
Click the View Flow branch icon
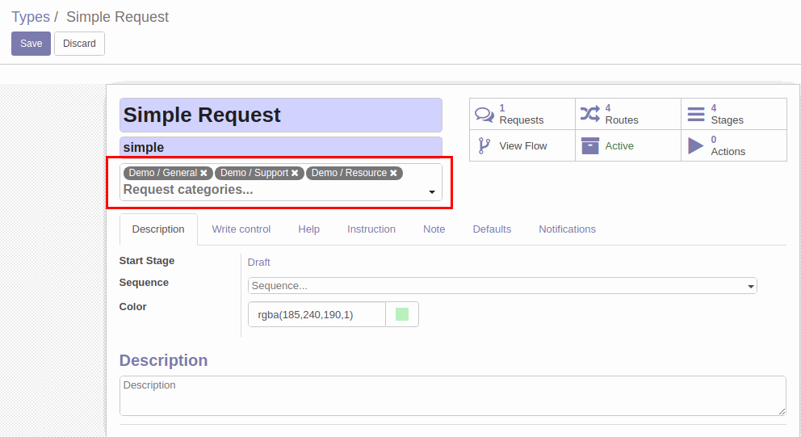(x=484, y=145)
